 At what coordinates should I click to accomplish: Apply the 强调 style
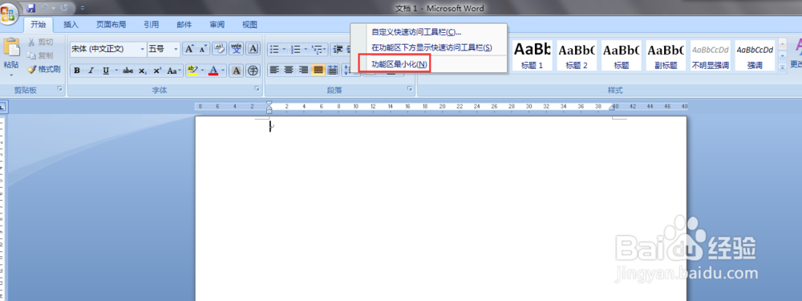[755, 55]
